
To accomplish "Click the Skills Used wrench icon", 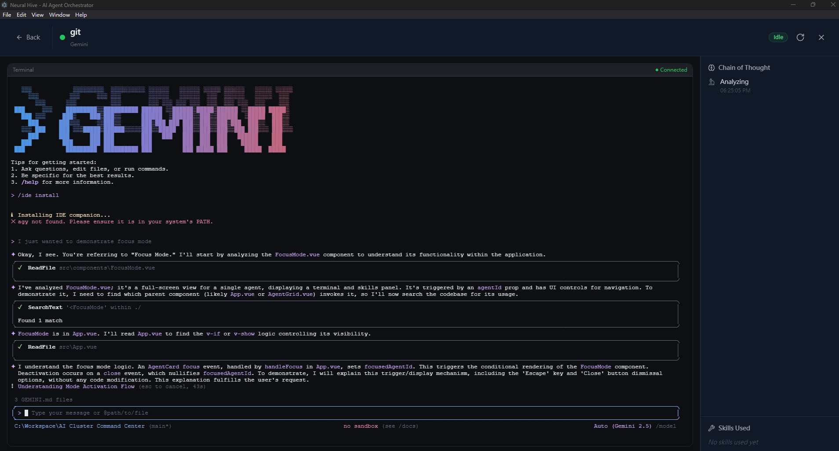I will [711, 428].
